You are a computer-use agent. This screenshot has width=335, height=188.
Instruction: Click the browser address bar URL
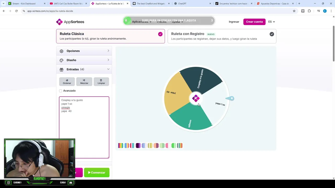click(50, 11)
